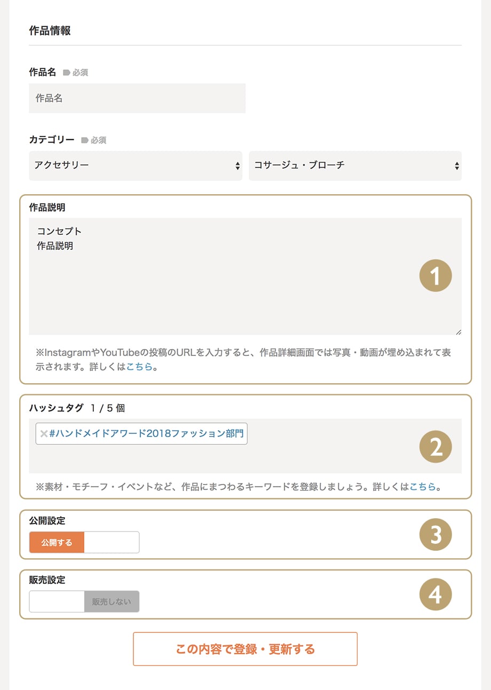Click the 必須 tag icon beside 作品名

67,73
